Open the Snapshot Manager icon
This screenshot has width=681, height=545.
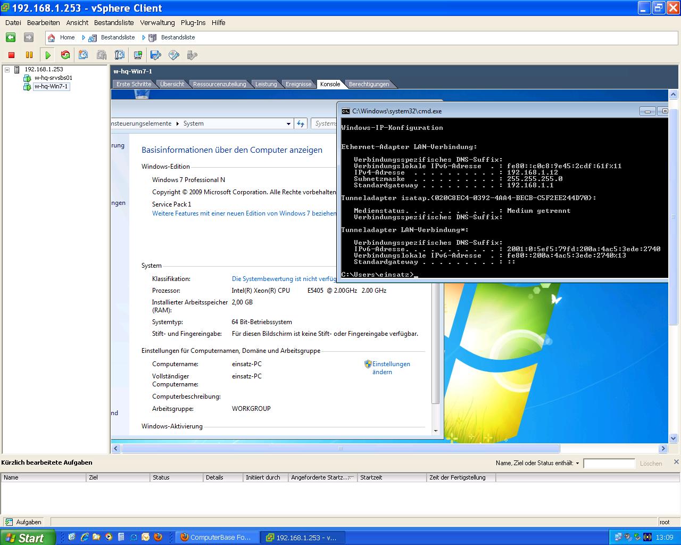120,55
